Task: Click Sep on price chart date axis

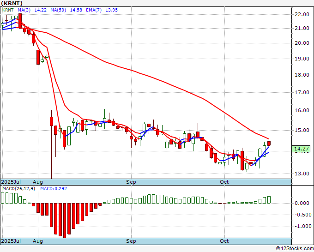Action: (x=131, y=182)
